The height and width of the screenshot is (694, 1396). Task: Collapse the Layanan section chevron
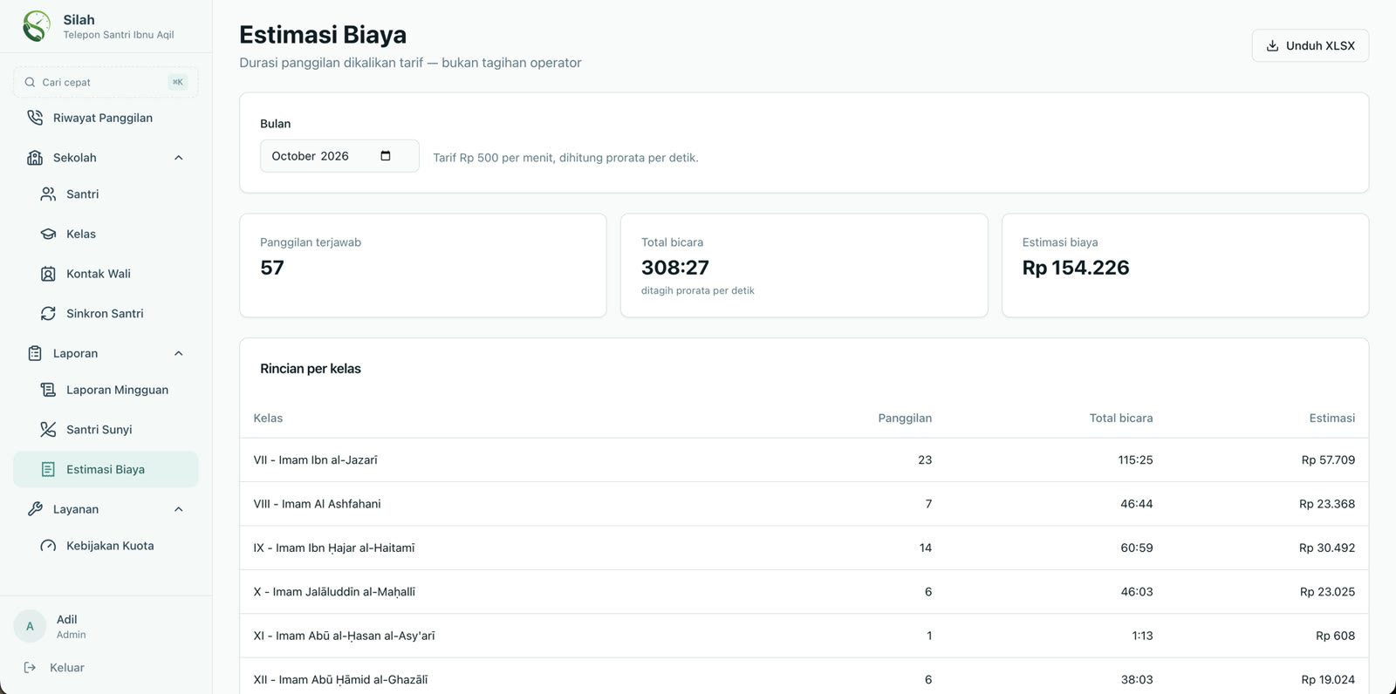click(x=179, y=509)
